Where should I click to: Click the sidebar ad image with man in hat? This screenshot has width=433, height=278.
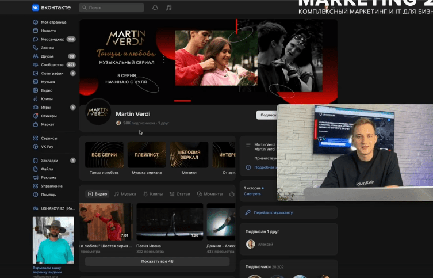click(x=53, y=240)
